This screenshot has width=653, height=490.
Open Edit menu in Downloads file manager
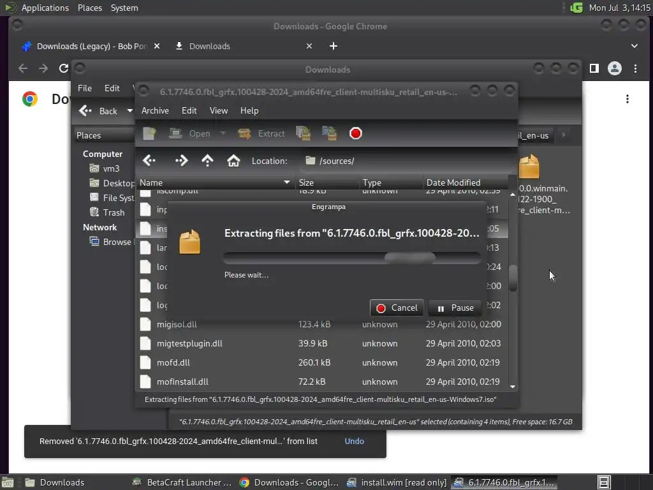click(112, 88)
